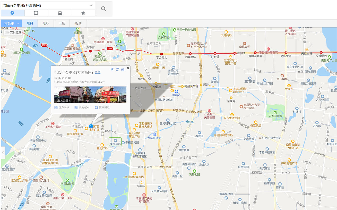This screenshot has width=337, height=210.
Task: Switch to the 卫星 satellite map view
Action: point(62,23)
